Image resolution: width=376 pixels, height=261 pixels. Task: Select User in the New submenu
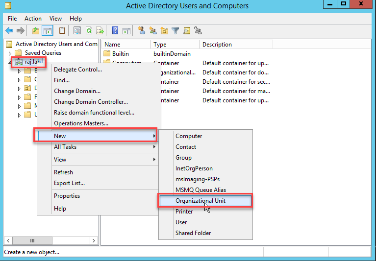tap(205, 222)
